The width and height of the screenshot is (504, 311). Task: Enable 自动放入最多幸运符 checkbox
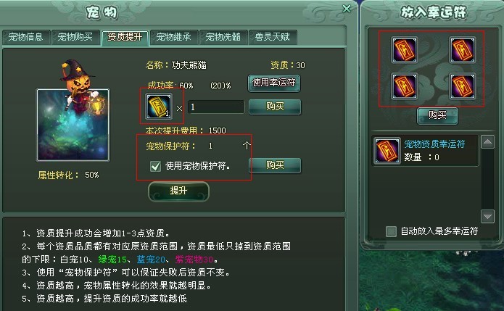391,231
